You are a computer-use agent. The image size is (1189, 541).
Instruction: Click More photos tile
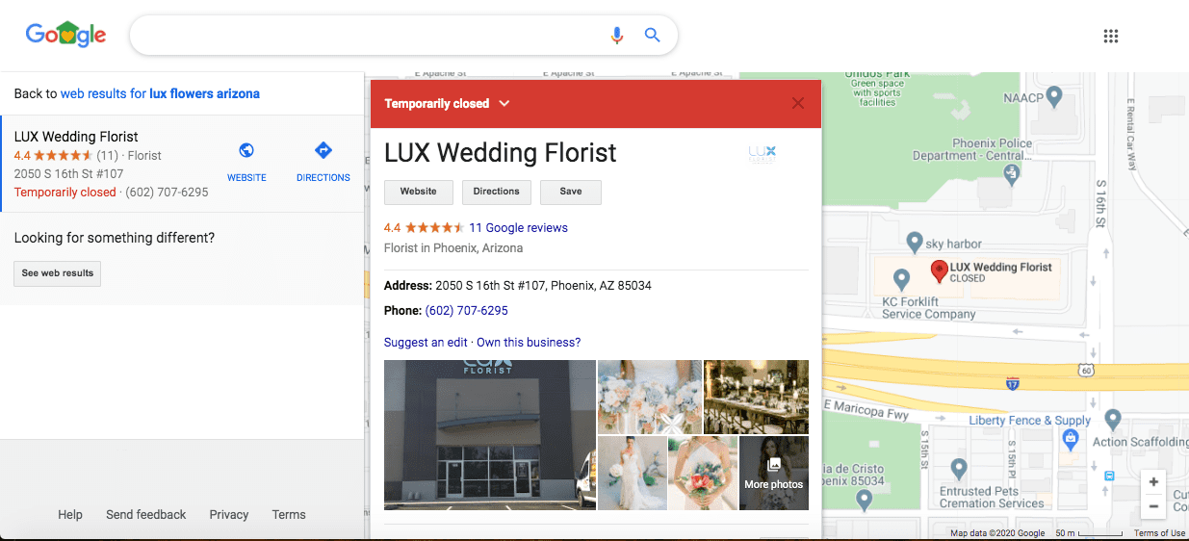pos(774,473)
